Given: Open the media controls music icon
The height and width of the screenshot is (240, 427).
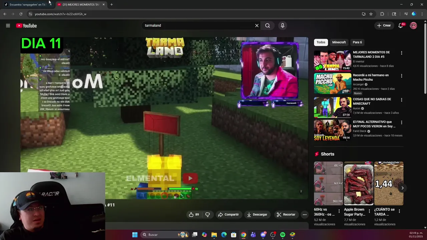Looking at the screenshot, I should tap(406, 14).
